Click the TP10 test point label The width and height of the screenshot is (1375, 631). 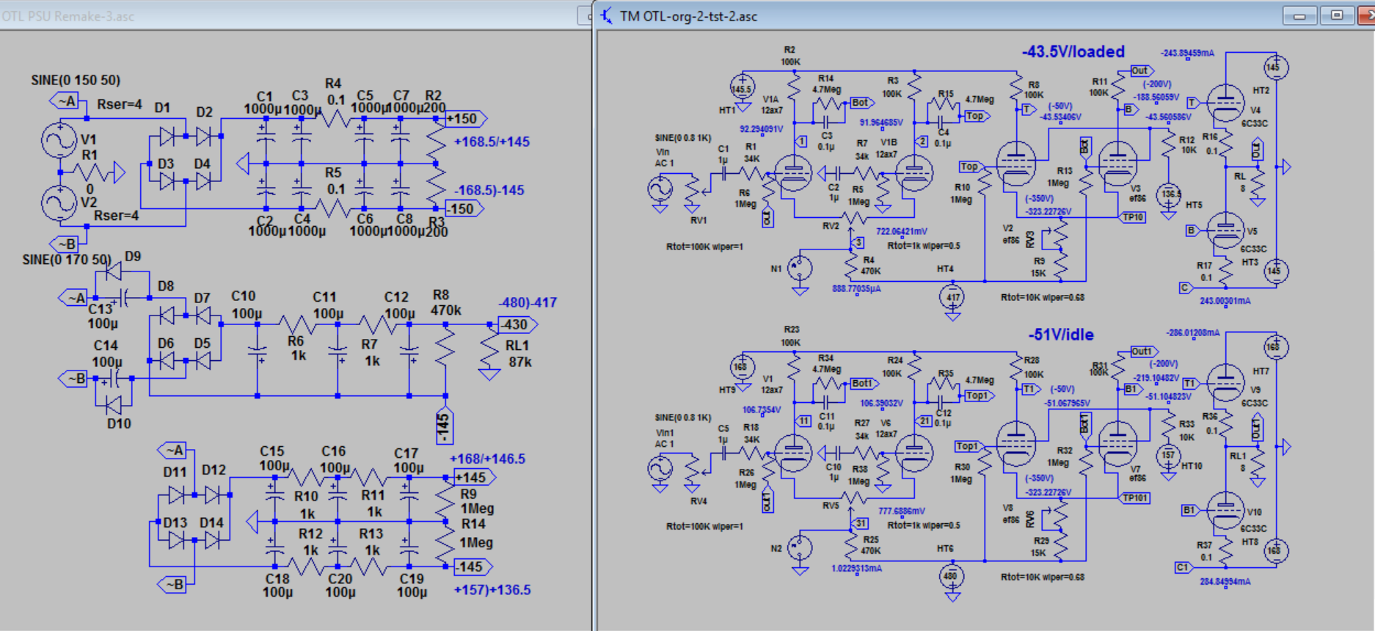click(x=1134, y=217)
